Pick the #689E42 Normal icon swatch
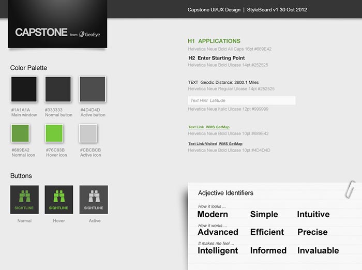 pos(20,133)
